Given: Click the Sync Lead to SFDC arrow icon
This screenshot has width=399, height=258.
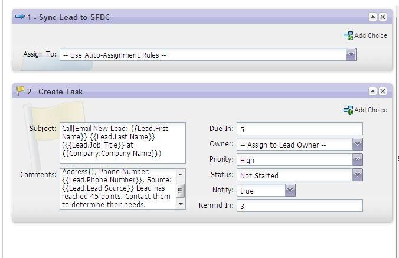Looking at the screenshot, I should click(19, 17).
